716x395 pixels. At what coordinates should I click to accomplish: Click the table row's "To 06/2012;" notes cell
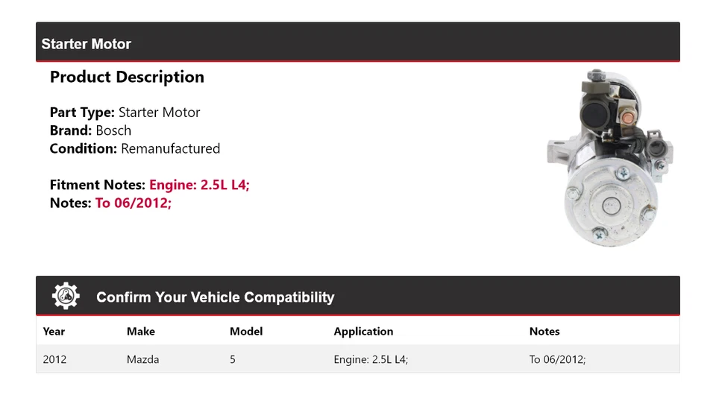click(557, 359)
